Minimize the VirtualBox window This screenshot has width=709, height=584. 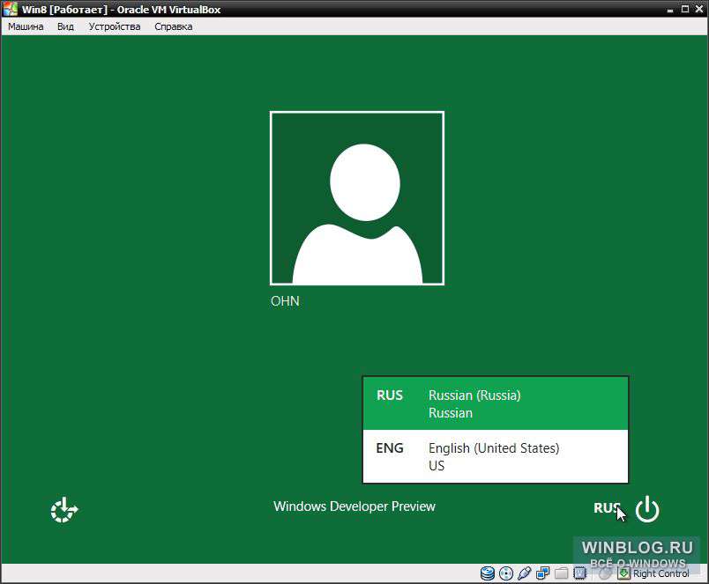pos(670,10)
